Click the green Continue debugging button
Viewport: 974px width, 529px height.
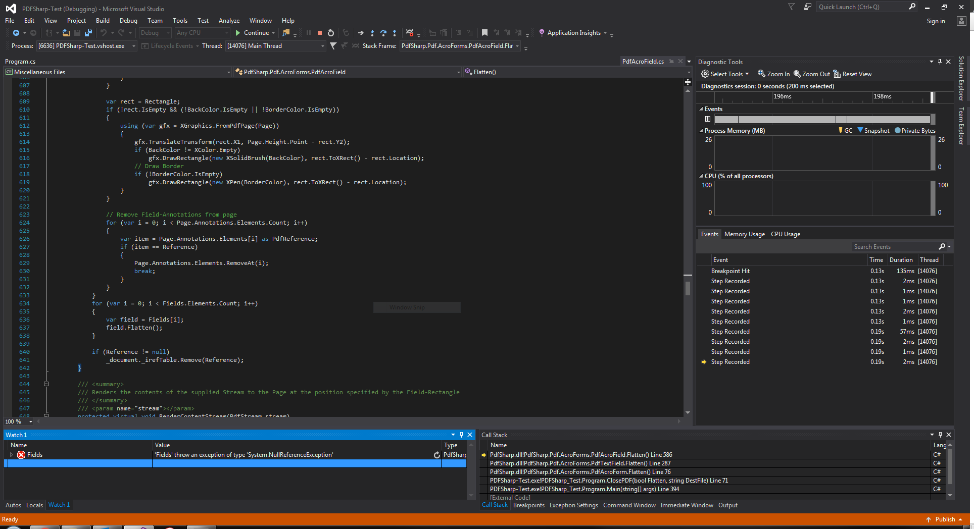coord(255,33)
